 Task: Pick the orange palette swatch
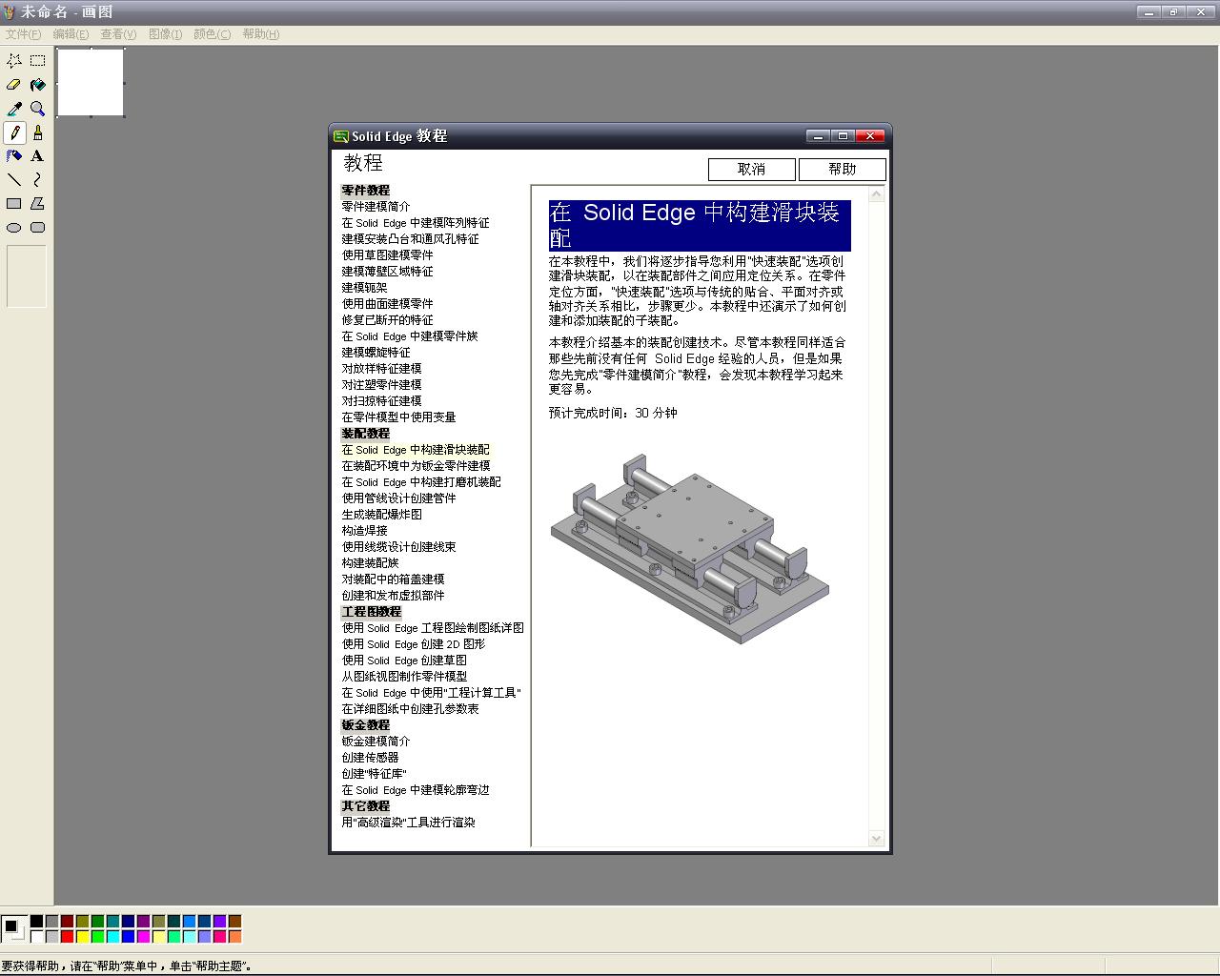(x=234, y=937)
